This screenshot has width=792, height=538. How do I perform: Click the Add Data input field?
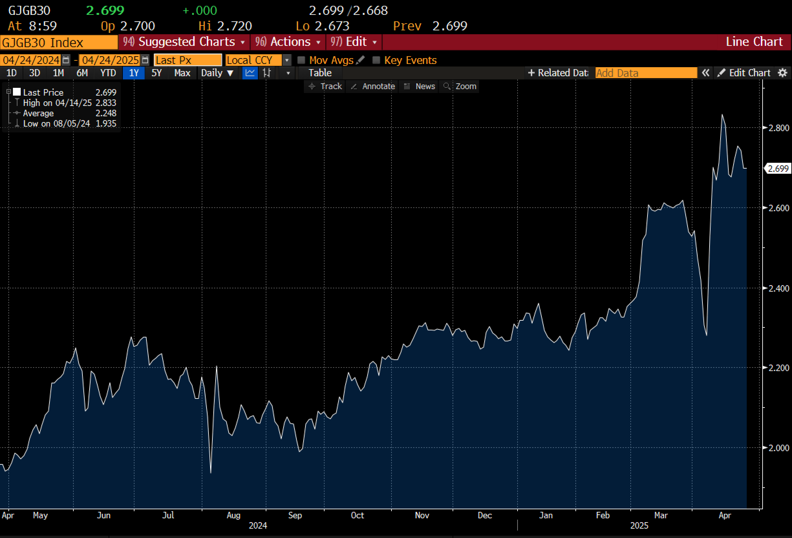646,73
